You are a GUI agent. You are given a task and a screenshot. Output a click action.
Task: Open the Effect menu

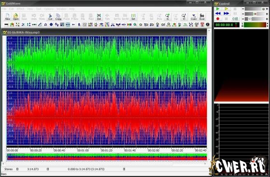[20, 9]
